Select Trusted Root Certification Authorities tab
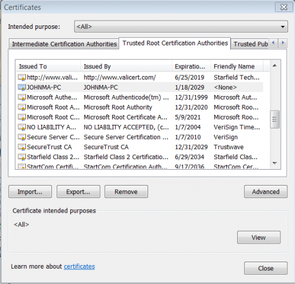Viewport: 295px width, 284px height. [x=175, y=43]
